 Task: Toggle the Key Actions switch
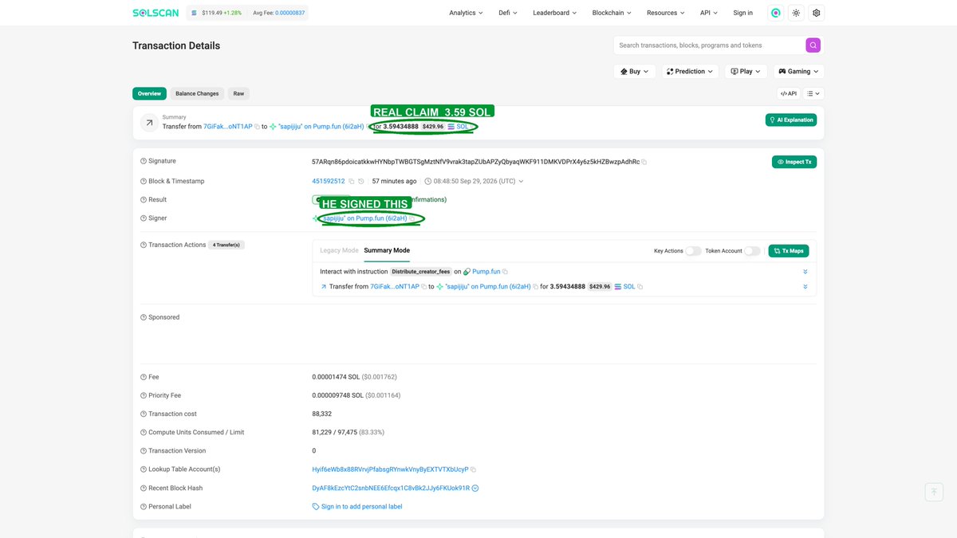tap(693, 251)
